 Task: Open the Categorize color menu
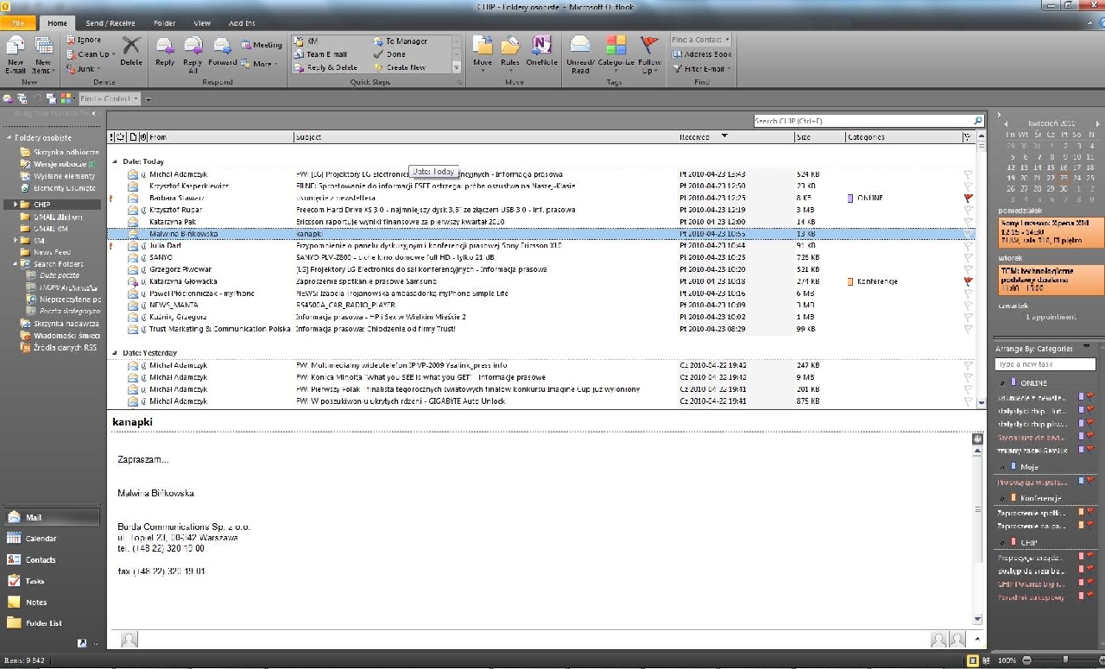(616, 54)
